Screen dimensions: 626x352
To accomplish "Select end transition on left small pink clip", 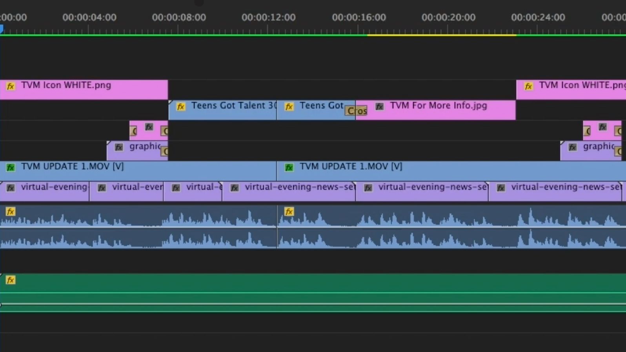I will (x=164, y=131).
